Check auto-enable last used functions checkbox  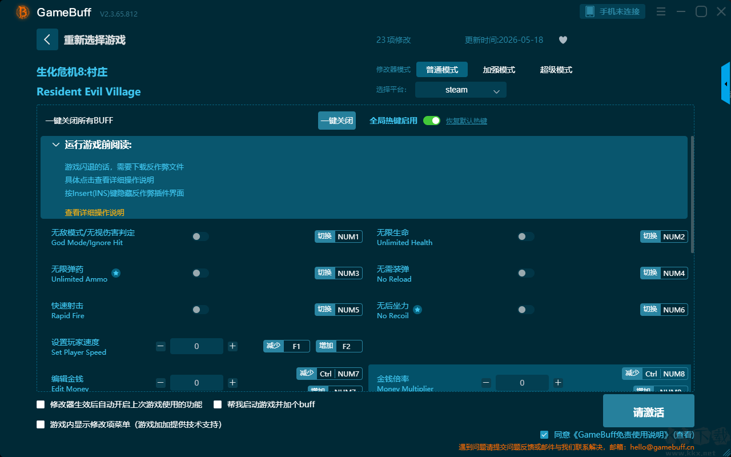pyautogui.click(x=41, y=404)
